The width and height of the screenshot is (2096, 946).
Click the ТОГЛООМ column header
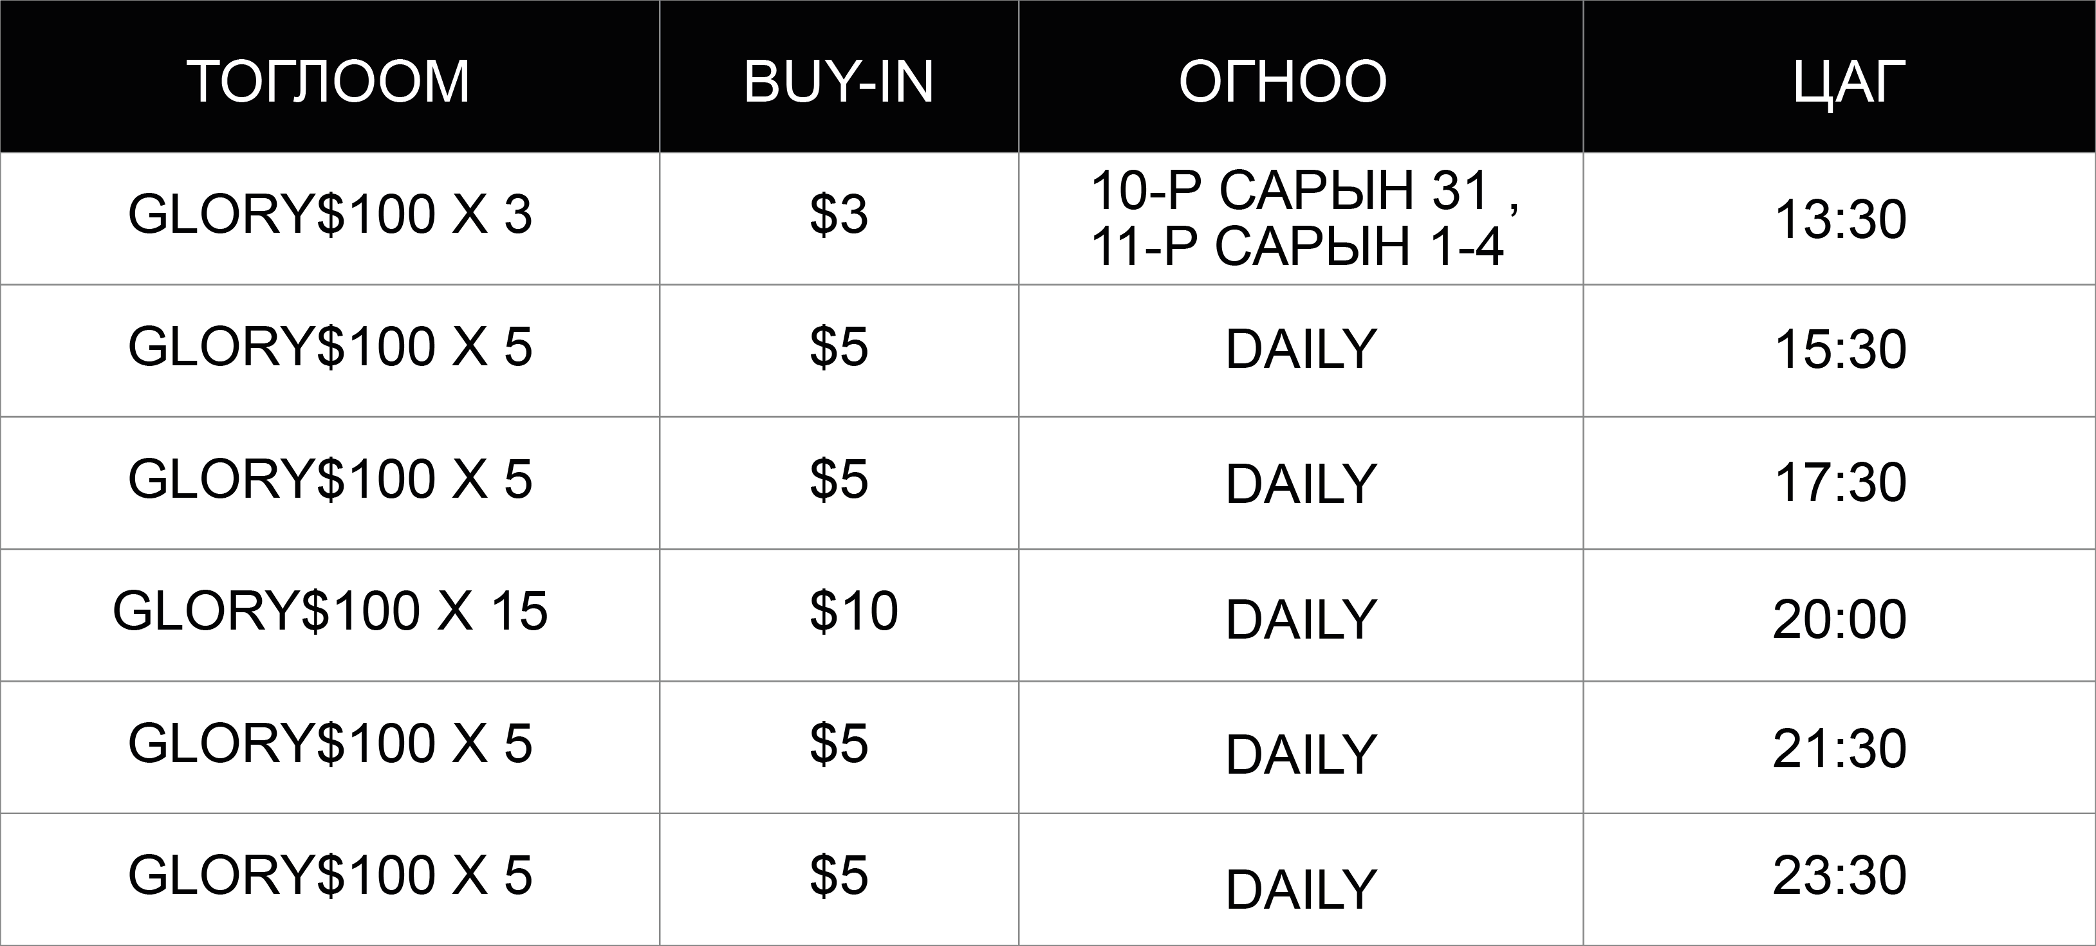329,77
